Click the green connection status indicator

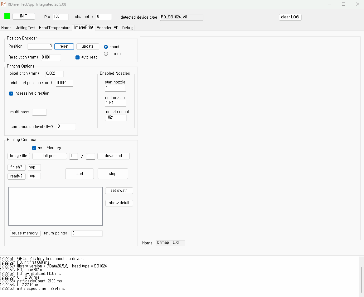point(7,16)
